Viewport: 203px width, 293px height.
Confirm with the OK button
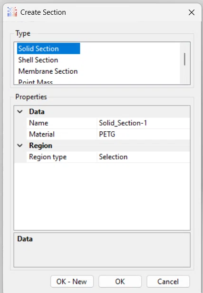pyautogui.click(x=120, y=282)
